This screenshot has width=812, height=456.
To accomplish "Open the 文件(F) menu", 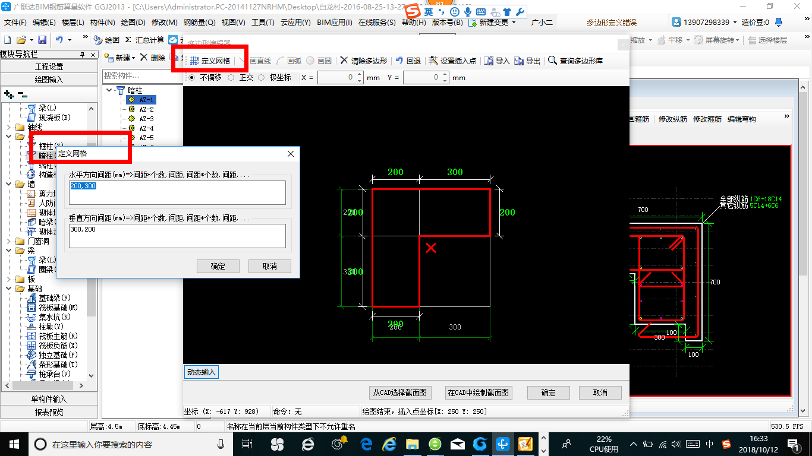I will pos(15,23).
